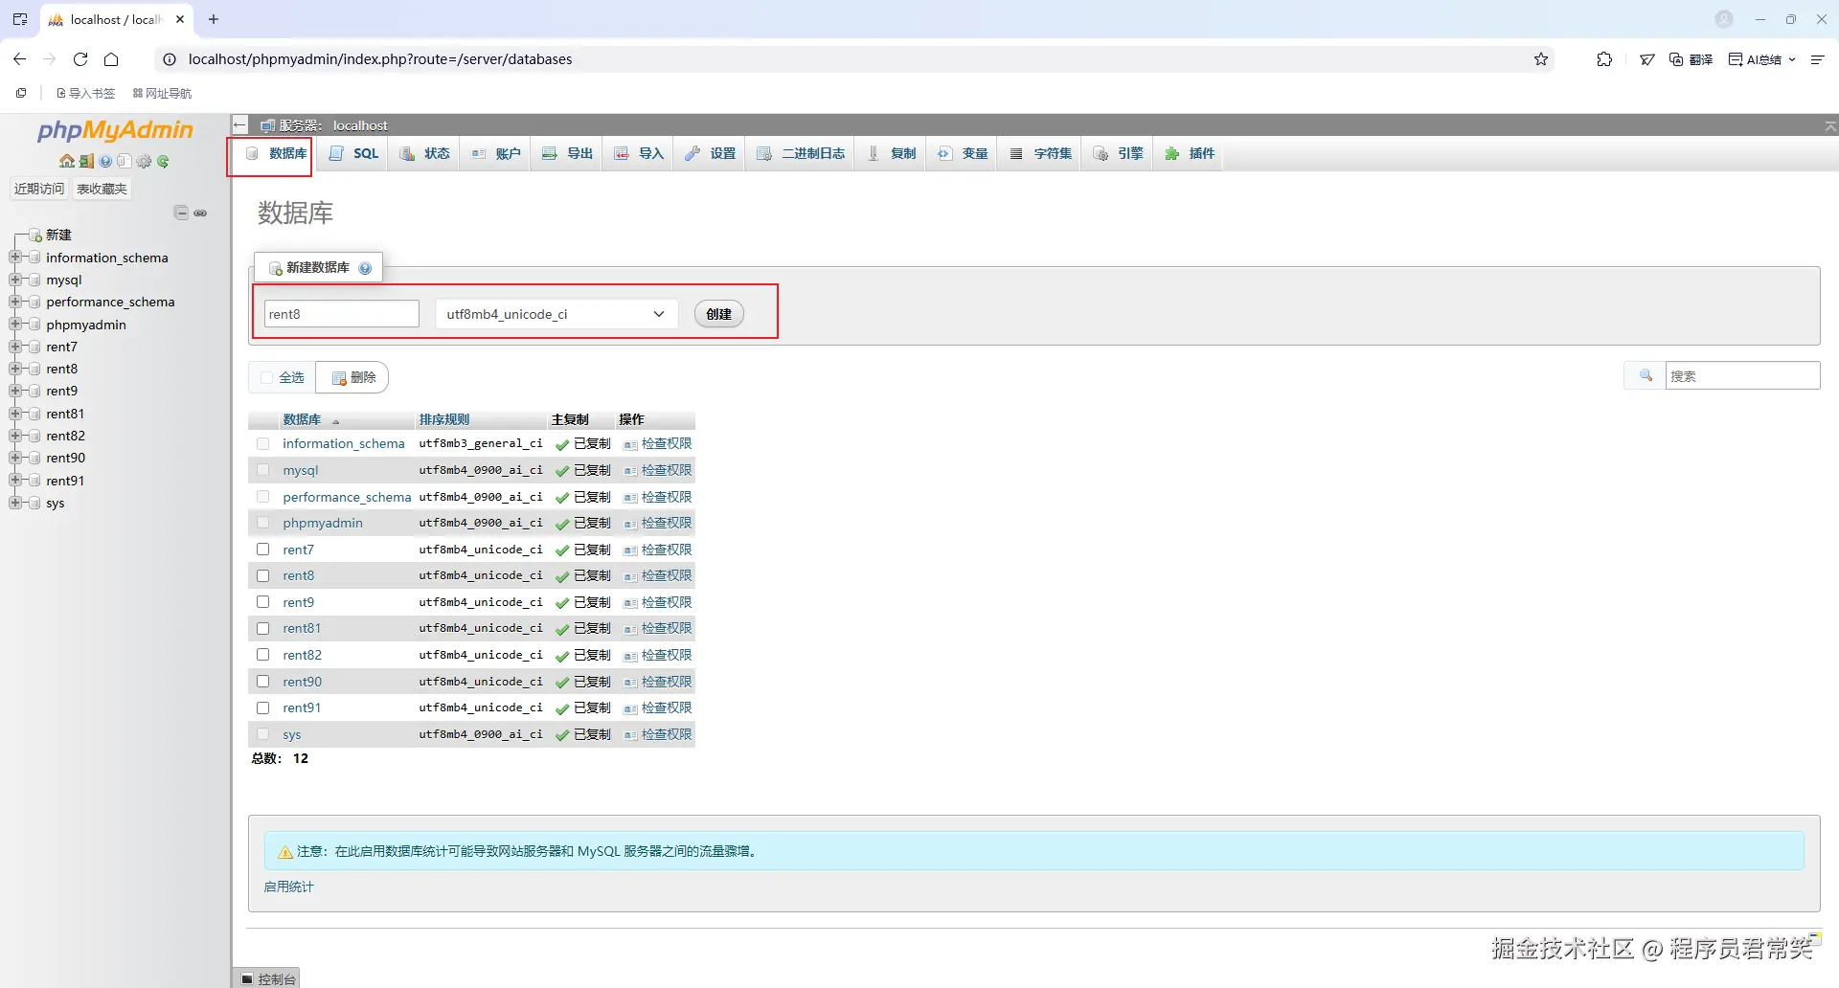Click rent8 database icon in navigation tree
This screenshot has width=1839, height=988.
[35, 369]
